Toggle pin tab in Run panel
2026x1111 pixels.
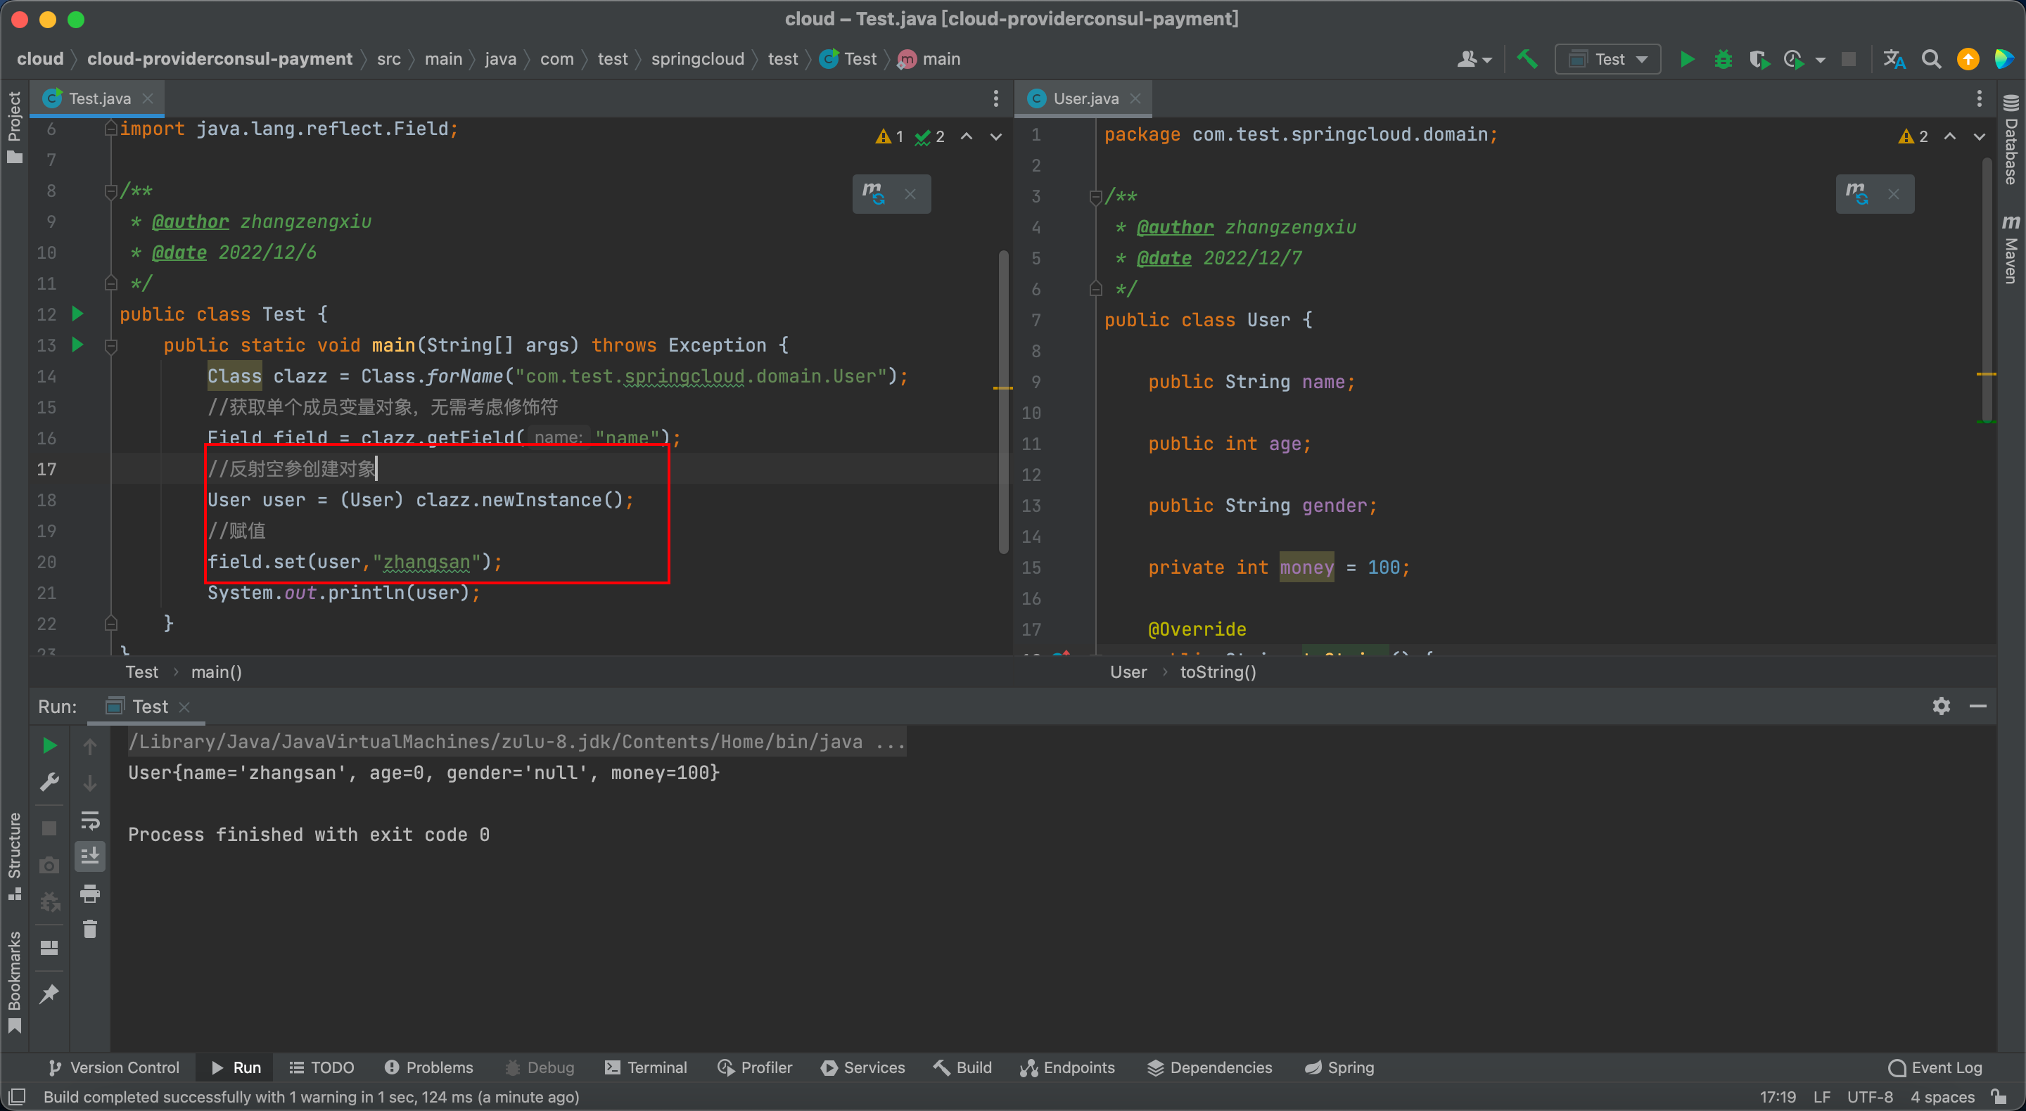point(49,994)
